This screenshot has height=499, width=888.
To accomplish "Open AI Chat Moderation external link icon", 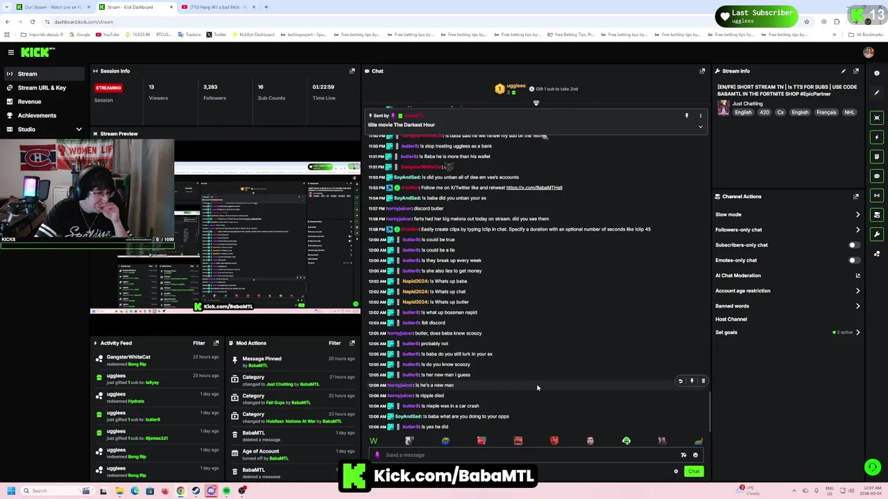I will click(x=858, y=275).
